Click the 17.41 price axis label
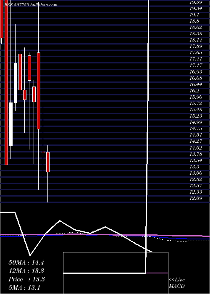The image size is (210, 294). click(x=196, y=59)
